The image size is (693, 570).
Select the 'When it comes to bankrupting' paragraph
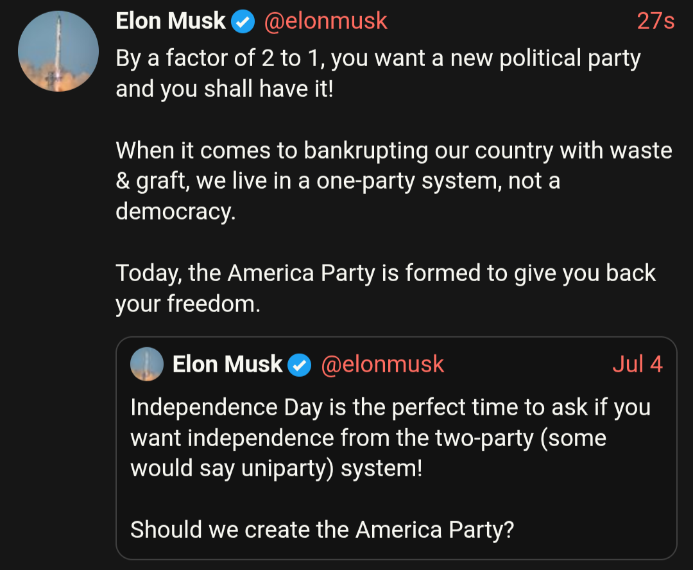(394, 181)
